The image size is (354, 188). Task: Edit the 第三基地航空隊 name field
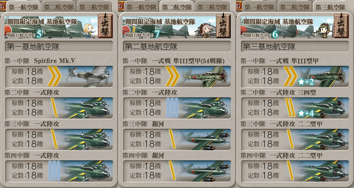[x=295, y=47]
